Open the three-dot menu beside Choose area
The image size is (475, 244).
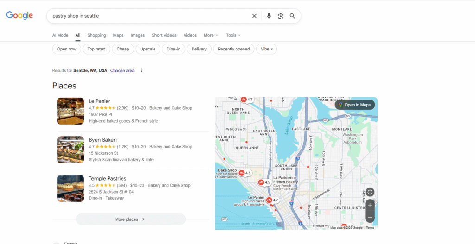pyautogui.click(x=141, y=70)
